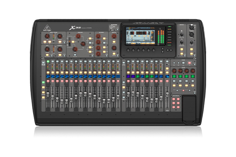Image resolution: width=236 pixels, height=157 pixels.
Task: Click the first bus group's fader cap
Action: [x=128, y=95]
